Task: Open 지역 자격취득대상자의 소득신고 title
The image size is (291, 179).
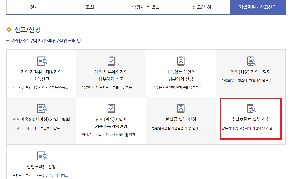Action: tap(41, 75)
